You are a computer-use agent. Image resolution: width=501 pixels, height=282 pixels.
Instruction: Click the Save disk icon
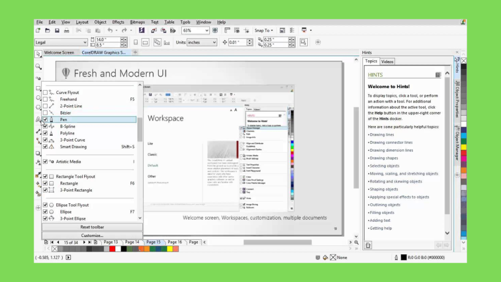(x=57, y=30)
